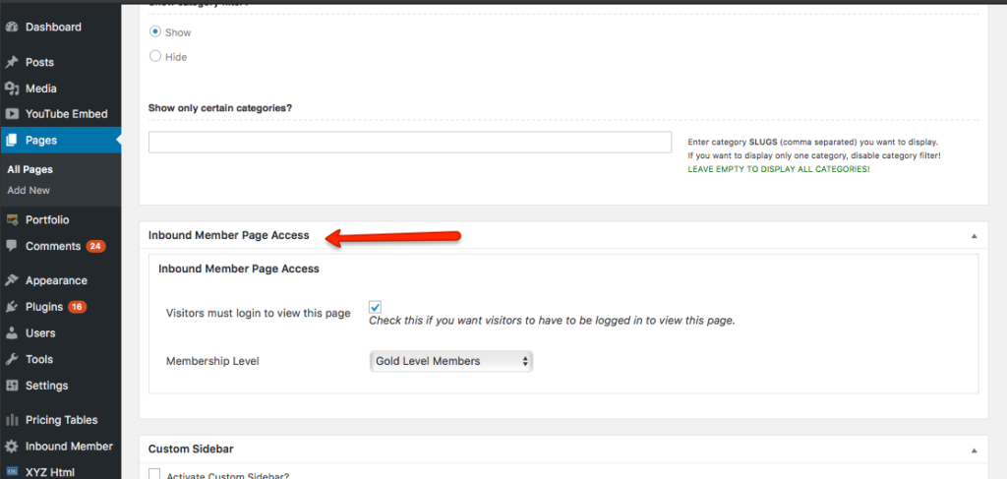Click the Plugins plug icon
Screen dimensions: 1007x479
point(11,307)
